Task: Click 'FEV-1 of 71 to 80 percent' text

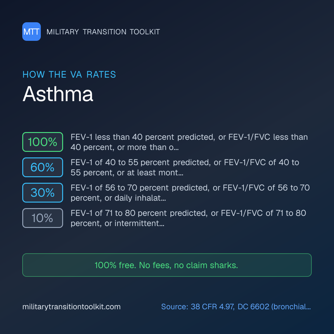Action: (x=119, y=213)
